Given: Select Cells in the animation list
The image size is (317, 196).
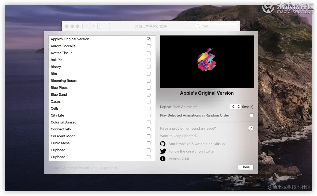Looking at the screenshot, I should (102, 109).
